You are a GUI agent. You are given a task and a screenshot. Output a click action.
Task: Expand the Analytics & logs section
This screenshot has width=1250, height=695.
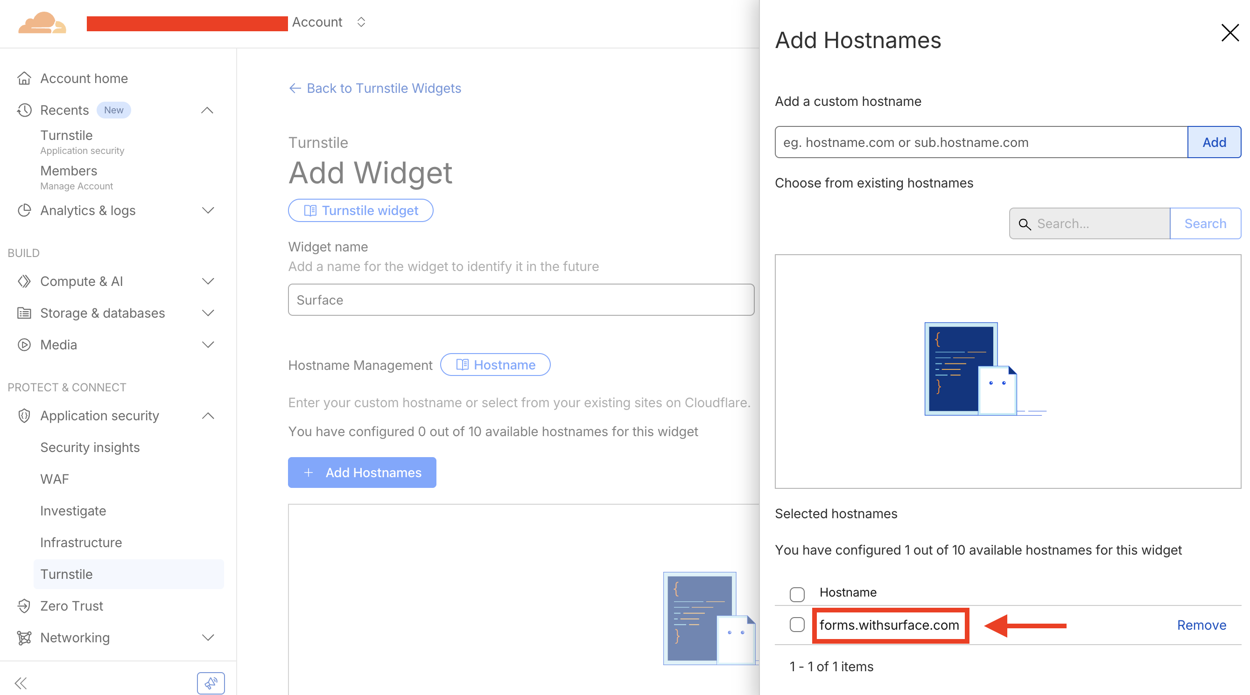coord(208,210)
